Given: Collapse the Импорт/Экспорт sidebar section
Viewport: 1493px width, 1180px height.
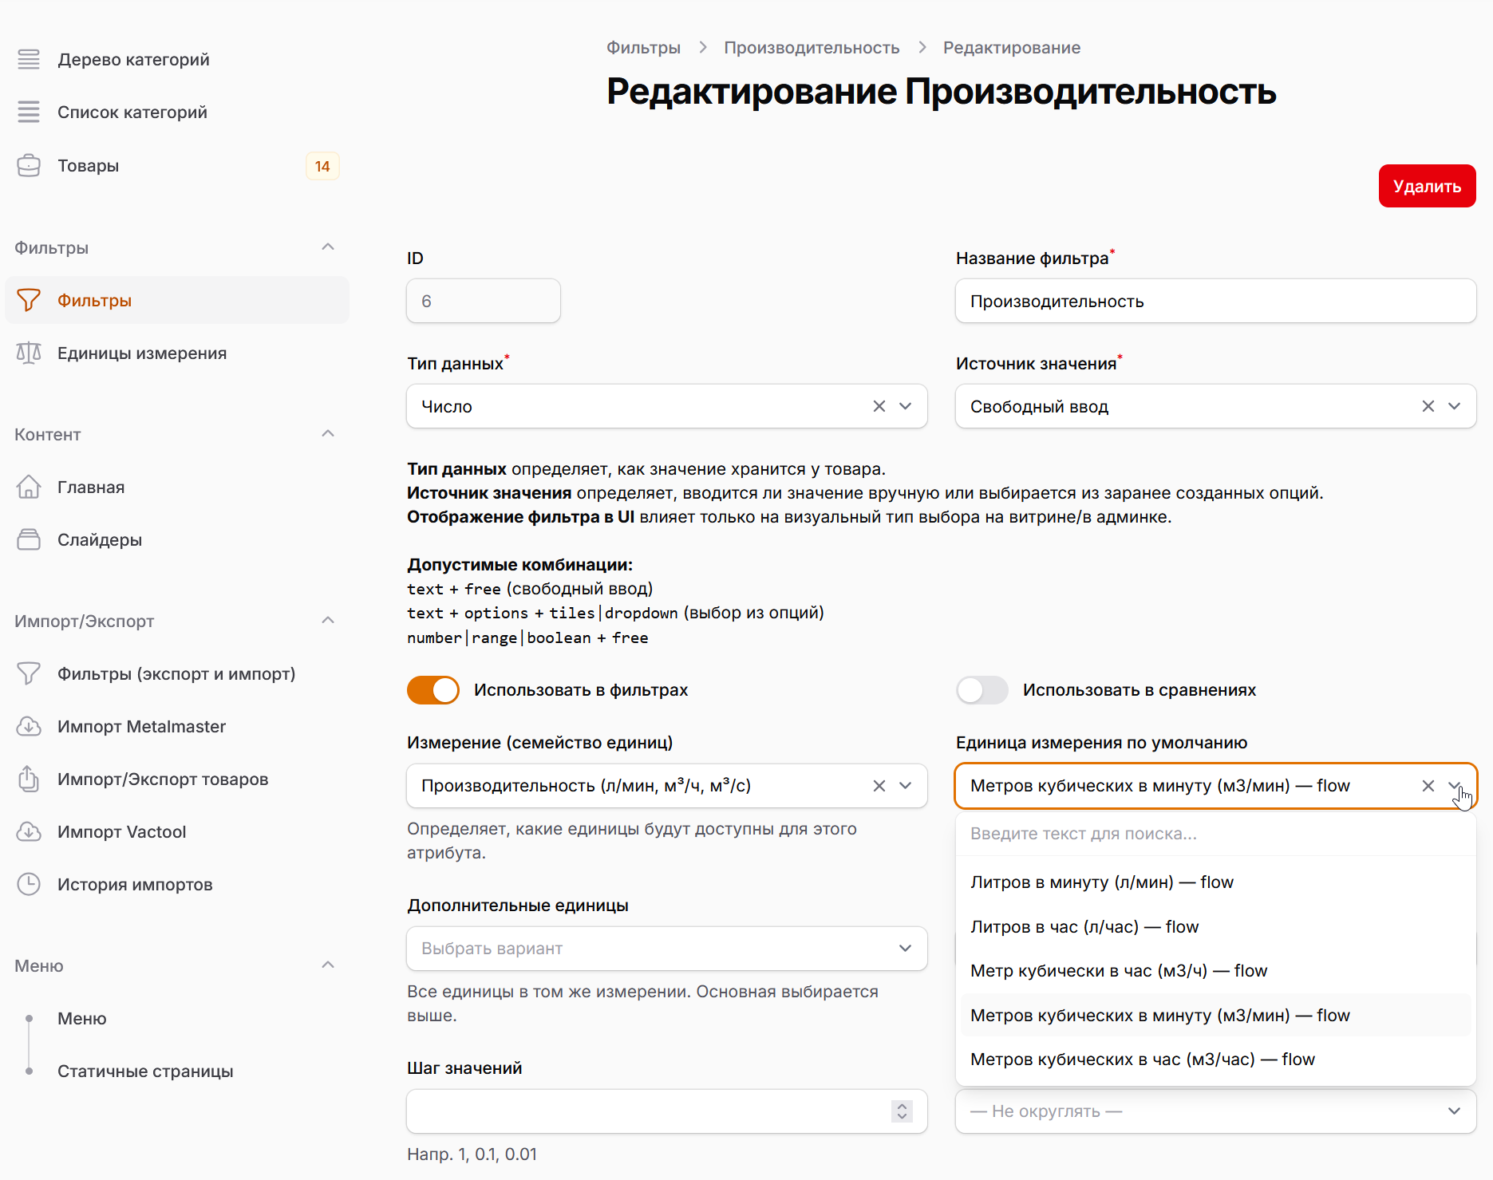Looking at the screenshot, I should 328,621.
